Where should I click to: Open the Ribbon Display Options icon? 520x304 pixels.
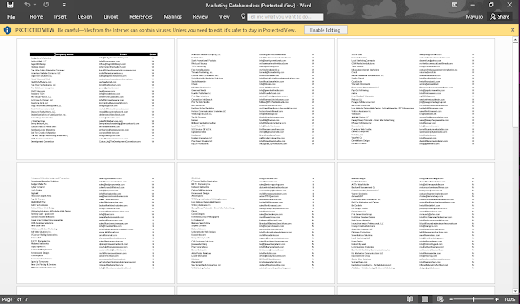tap(454, 5)
